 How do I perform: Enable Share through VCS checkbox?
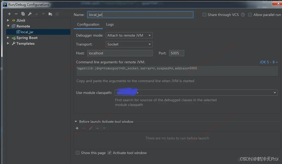(204, 15)
